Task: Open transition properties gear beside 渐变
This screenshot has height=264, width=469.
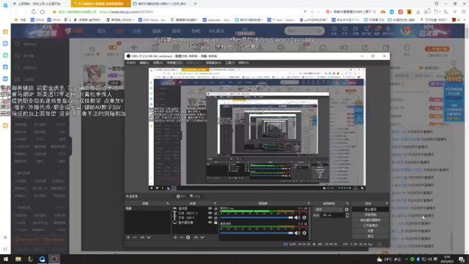Action: (346, 209)
